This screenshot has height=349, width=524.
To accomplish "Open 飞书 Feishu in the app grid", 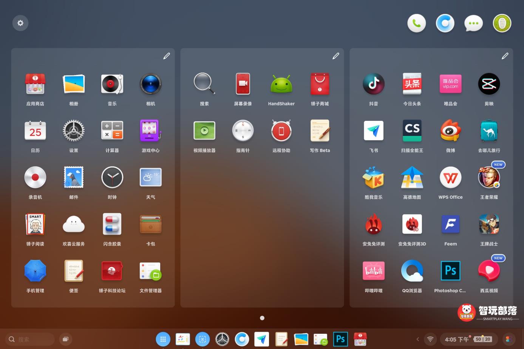I will tap(374, 131).
